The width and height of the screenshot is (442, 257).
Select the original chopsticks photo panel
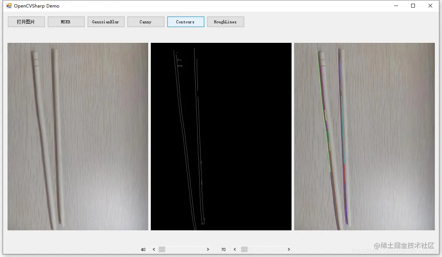[x=78, y=136]
